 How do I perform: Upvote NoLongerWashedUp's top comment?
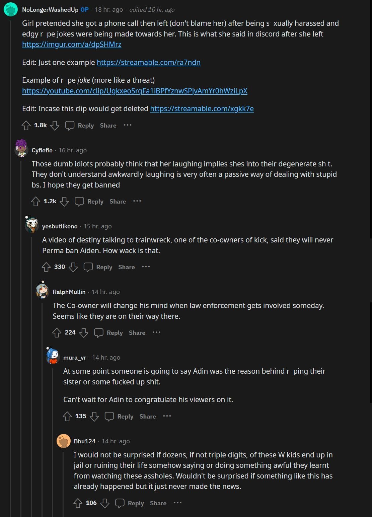click(x=26, y=126)
